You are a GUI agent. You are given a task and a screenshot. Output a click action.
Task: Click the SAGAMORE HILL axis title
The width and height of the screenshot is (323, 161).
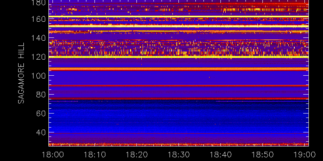point(21,73)
